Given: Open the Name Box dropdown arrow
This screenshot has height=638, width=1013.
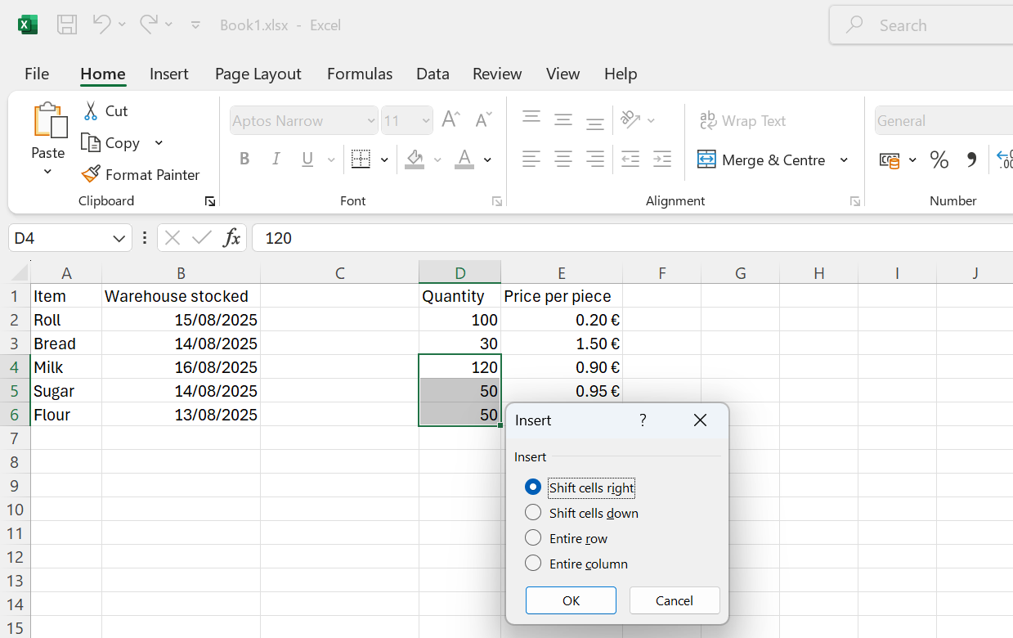Looking at the screenshot, I should click(x=119, y=238).
